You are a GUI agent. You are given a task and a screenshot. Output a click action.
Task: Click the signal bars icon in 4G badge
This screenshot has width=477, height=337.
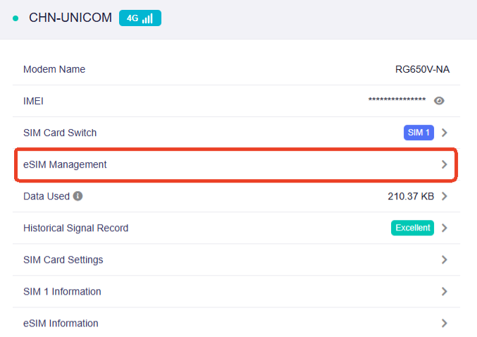147,18
